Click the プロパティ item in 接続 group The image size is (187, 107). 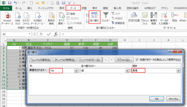click(x=73, y=18)
